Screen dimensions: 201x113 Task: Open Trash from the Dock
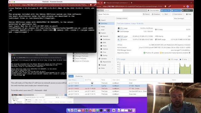133,110
